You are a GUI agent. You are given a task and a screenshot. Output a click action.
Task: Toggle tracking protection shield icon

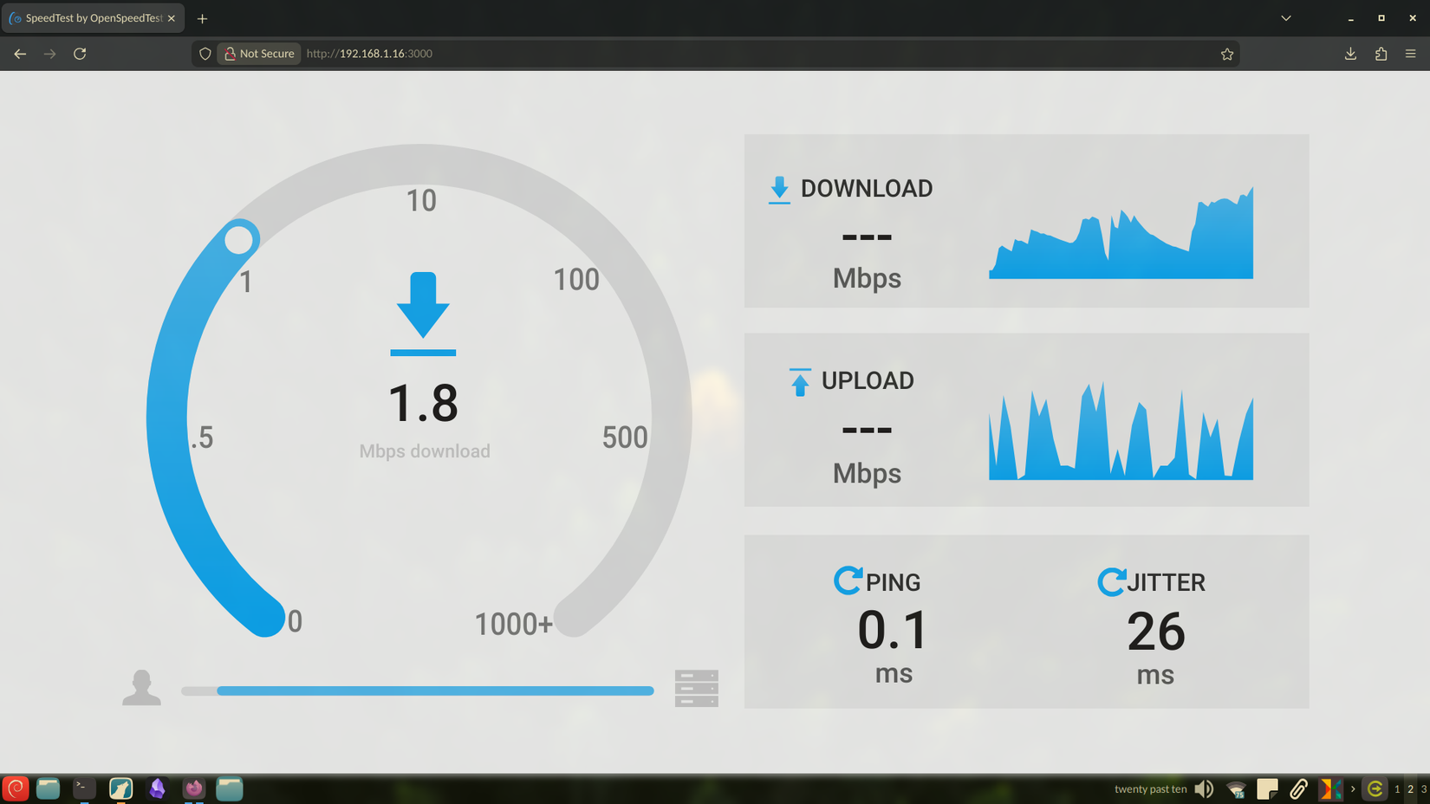coord(205,53)
